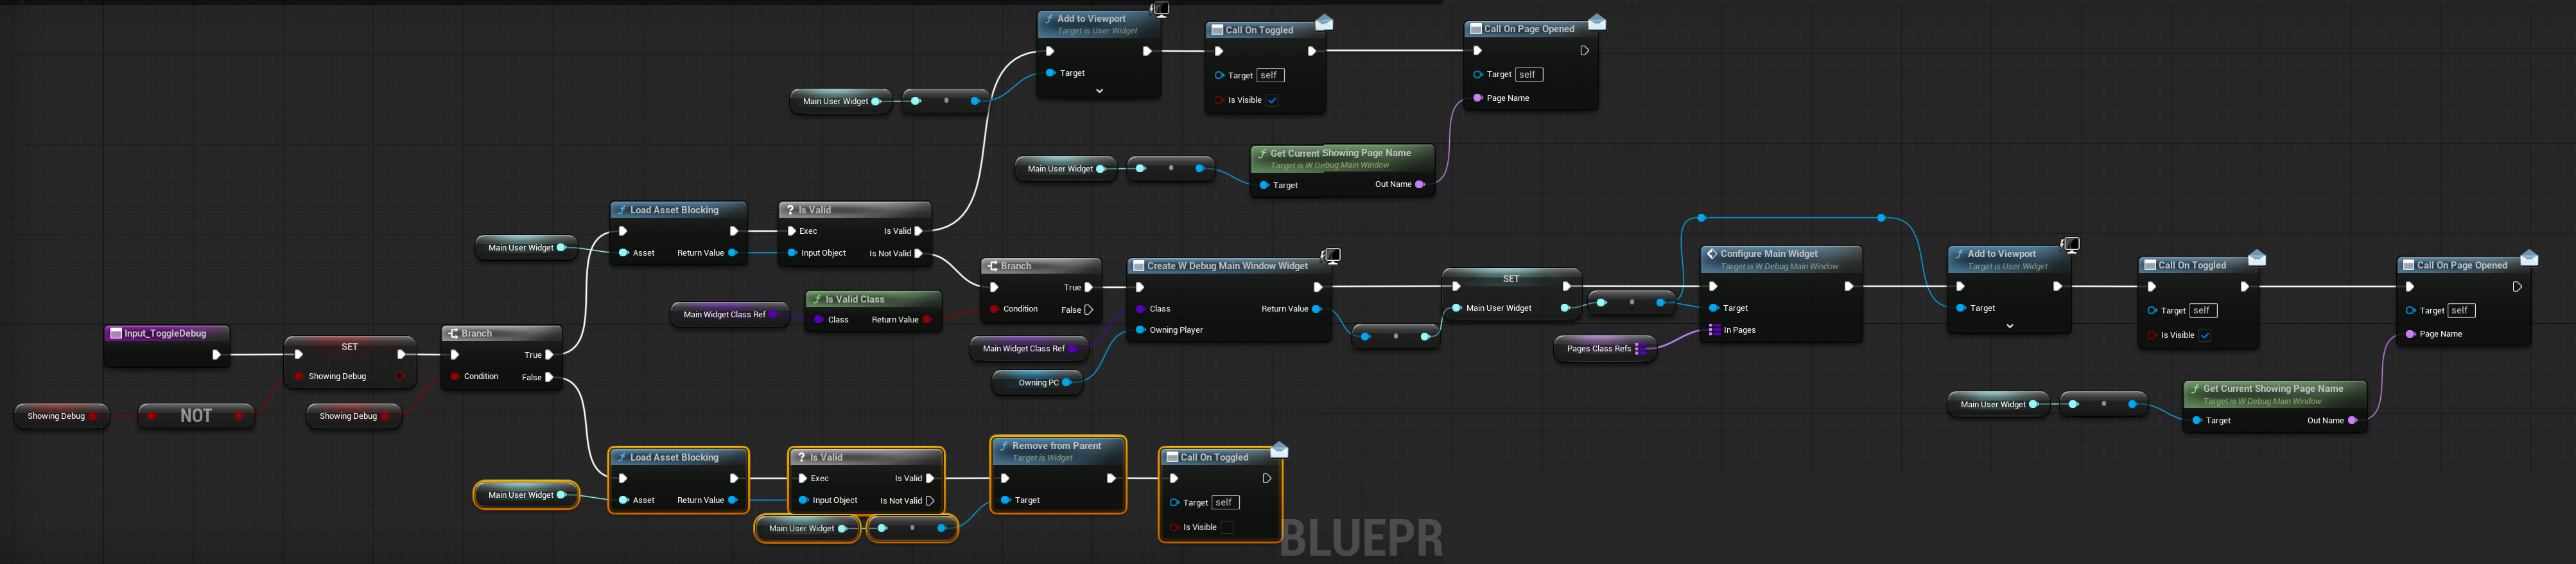Select the Load Asset Blocking node title at top
Viewport: 2576px width, 564px height.
(x=674, y=210)
